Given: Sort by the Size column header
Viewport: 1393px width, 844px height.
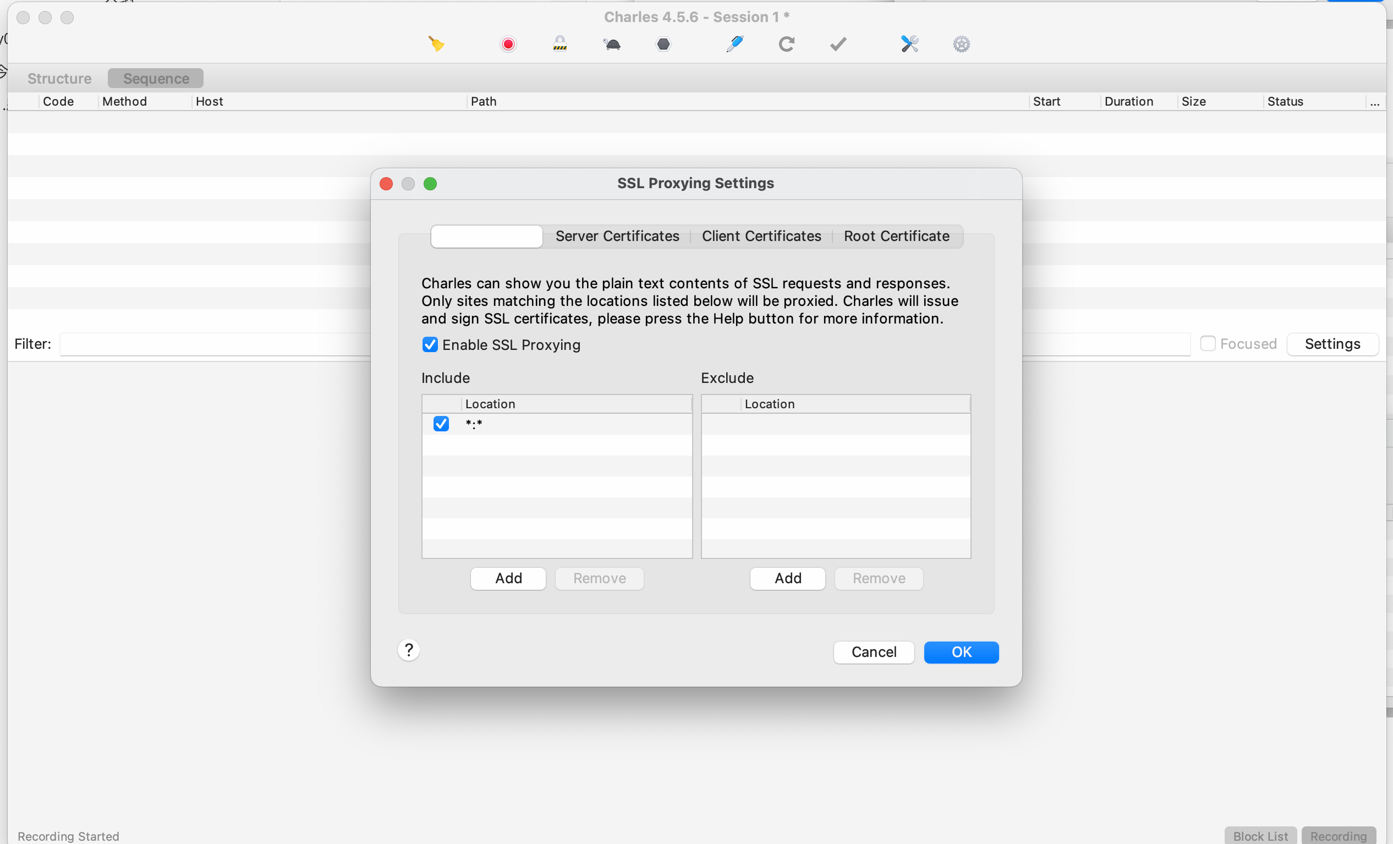Looking at the screenshot, I should 1220,101.
